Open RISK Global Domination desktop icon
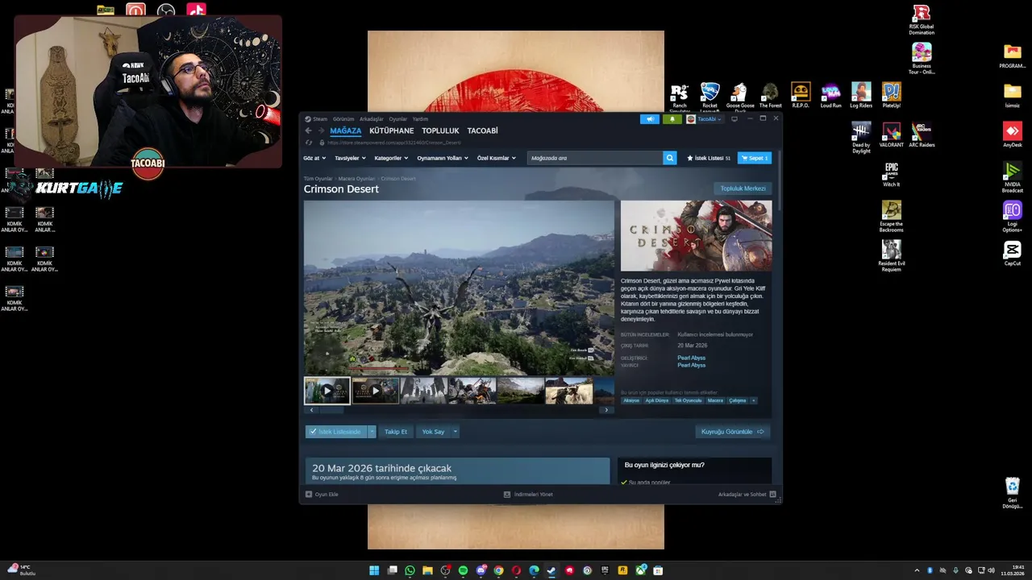 point(922,19)
